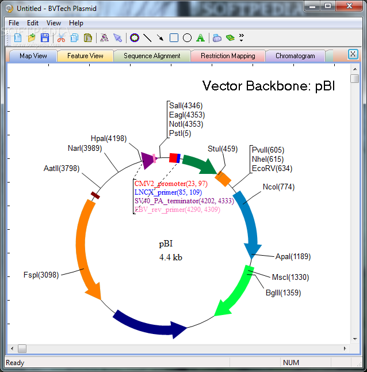Close the tab panel with the X button
Screen dimensions: 367x372
[353, 54]
